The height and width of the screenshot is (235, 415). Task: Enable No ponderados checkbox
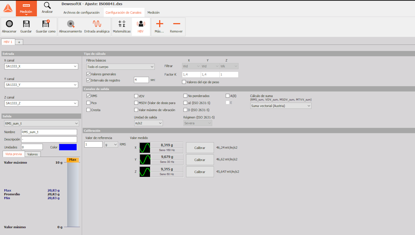click(185, 96)
